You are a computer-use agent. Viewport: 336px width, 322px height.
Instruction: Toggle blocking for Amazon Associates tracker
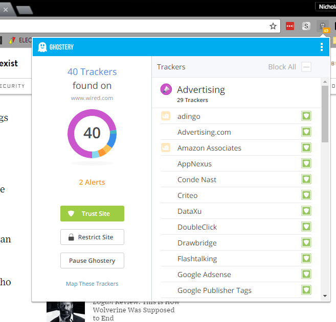pyautogui.click(x=306, y=148)
